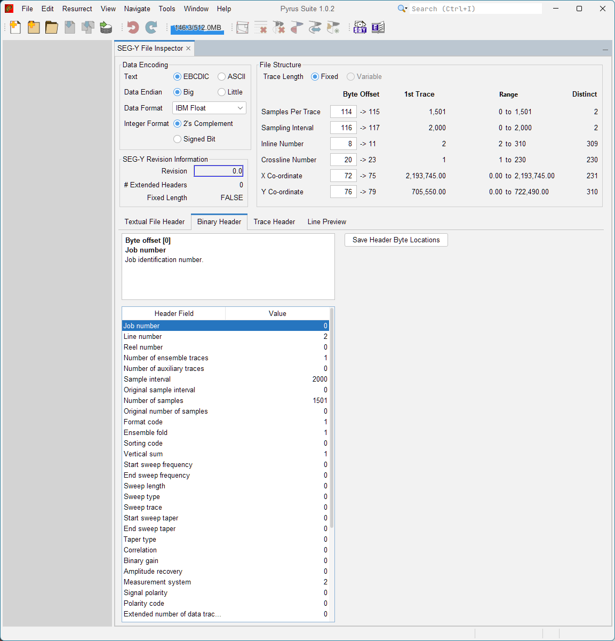The width and height of the screenshot is (615, 641).
Task: Click the header table vertical scrollbar
Action: [332, 417]
